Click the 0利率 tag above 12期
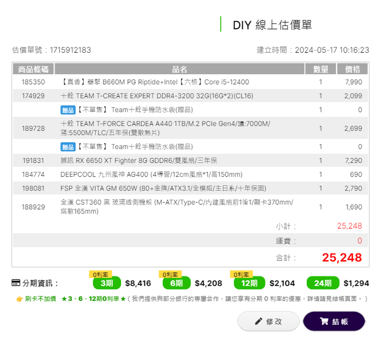Screen dimensions: 381x343 point(241,275)
